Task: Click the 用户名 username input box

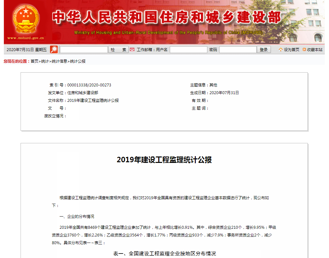Action: [x=188, y=49]
